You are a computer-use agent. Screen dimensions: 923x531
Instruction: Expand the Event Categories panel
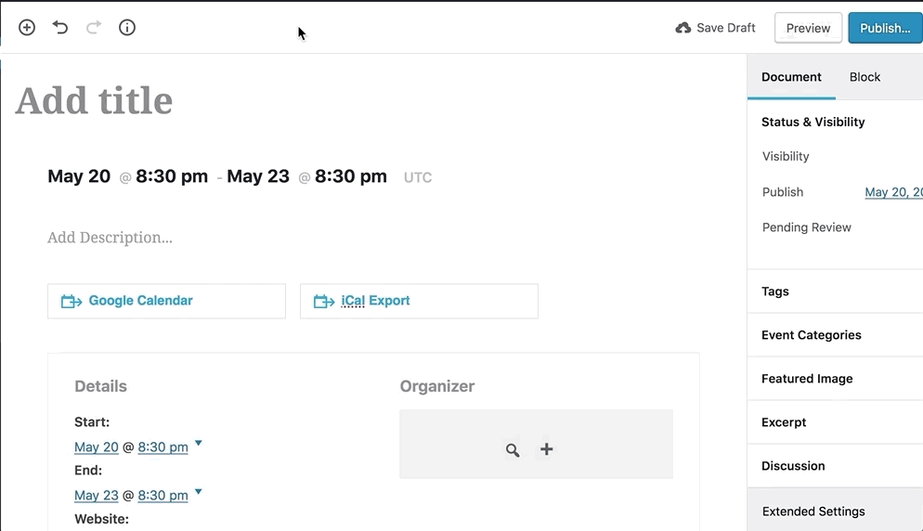coord(811,335)
